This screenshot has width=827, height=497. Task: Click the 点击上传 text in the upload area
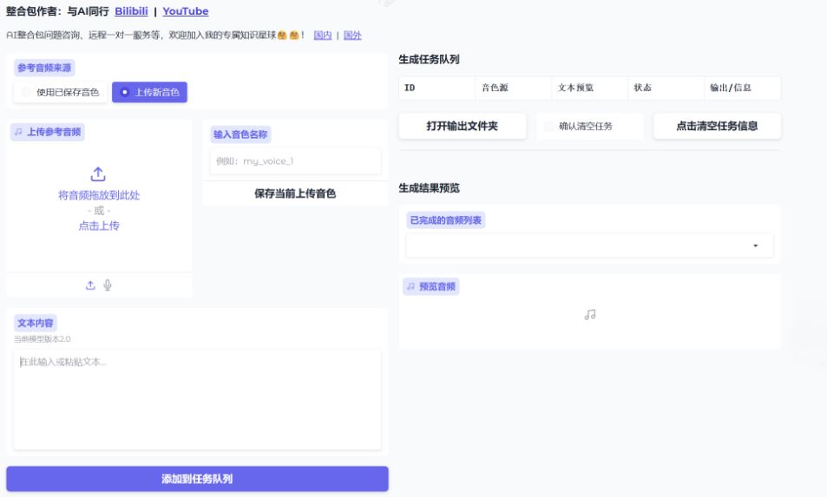(x=98, y=226)
